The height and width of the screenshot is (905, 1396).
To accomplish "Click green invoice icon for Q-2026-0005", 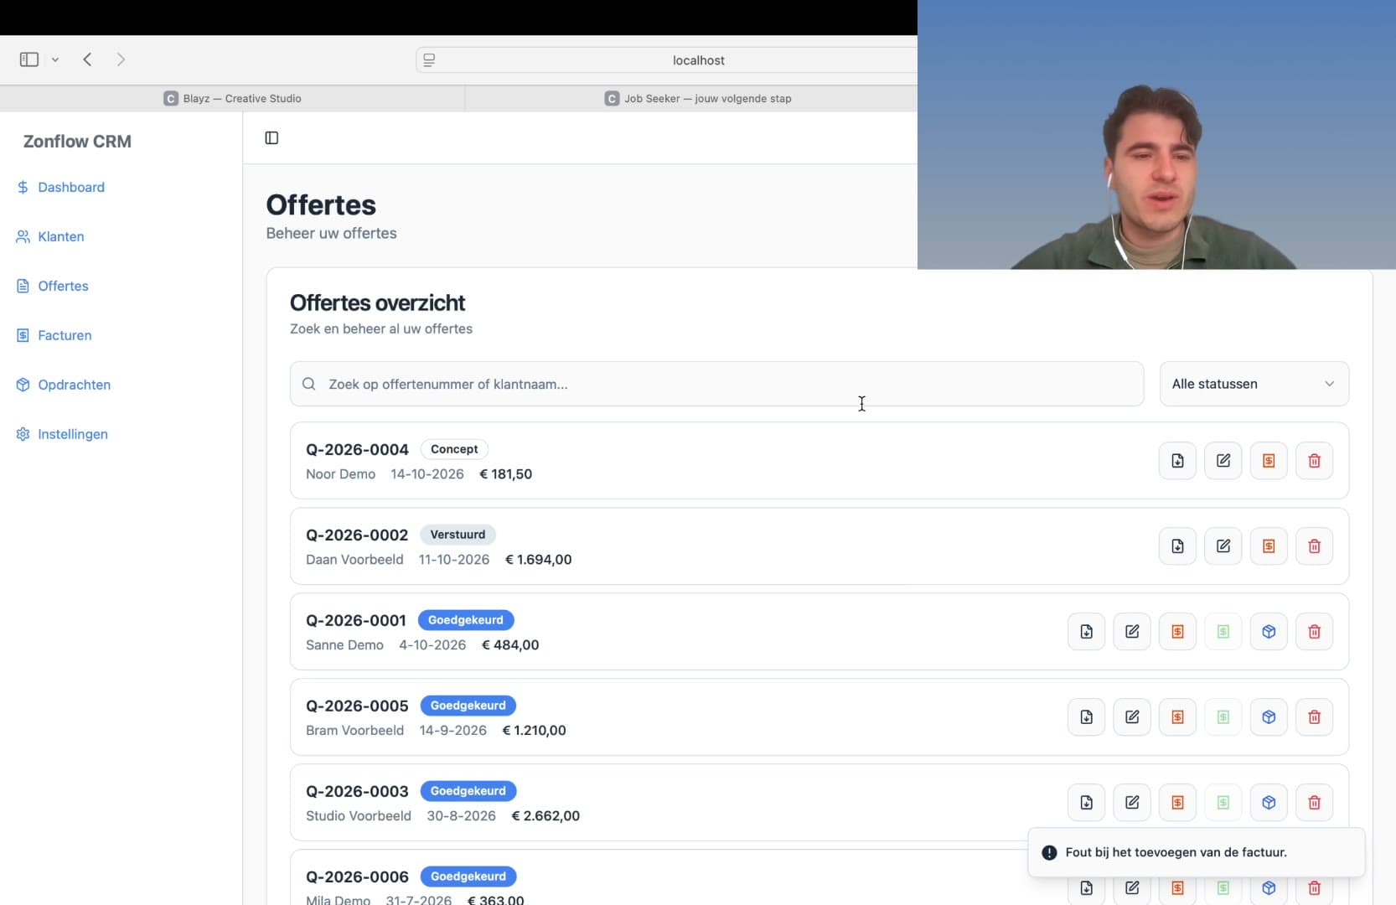I will 1223,717.
